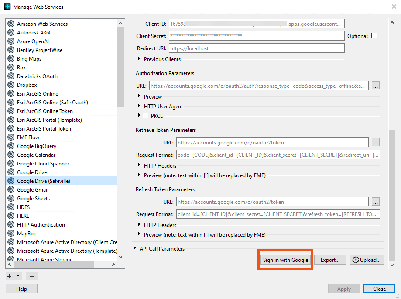
Task: Click the Bentley ProjectWise service icon
Action: click(x=11, y=50)
